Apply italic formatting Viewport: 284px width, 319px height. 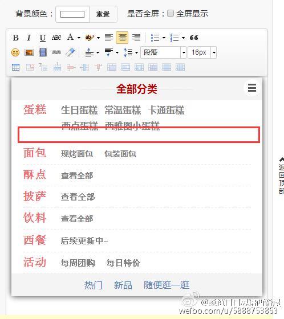(x=29, y=38)
